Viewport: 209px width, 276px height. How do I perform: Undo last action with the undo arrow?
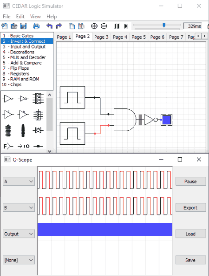tap(49, 26)
